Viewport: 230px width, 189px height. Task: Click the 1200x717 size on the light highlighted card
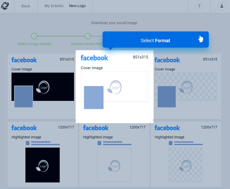[137, 127]
